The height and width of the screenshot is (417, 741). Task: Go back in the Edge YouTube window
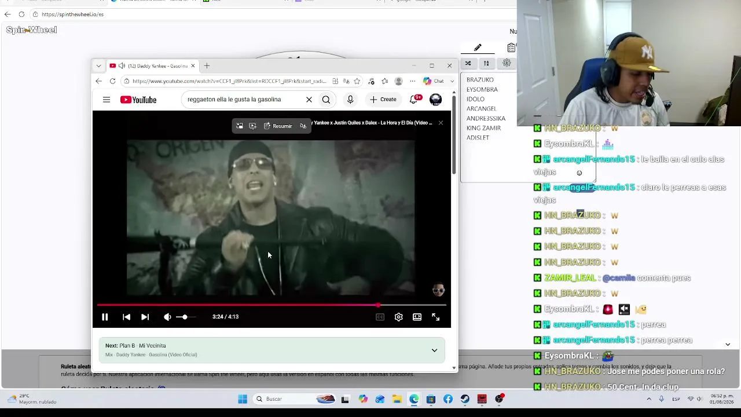click(x=98, y=81)
